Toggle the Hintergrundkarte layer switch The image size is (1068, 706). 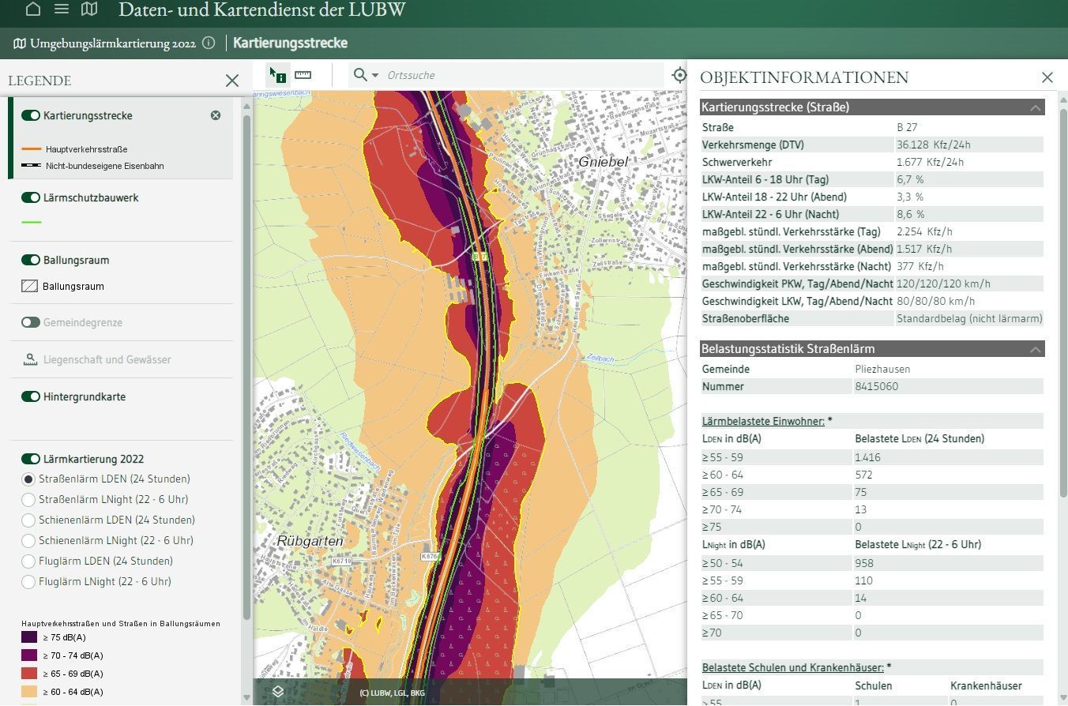pyautogui.click(x=31, y=396)
